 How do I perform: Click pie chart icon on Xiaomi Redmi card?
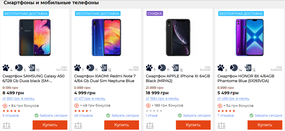click(90, 67)
